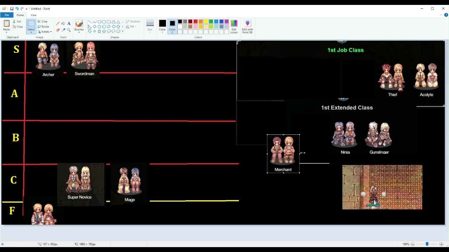Switch to the View tab
449x252 pixels.
pyautogui.click(x=33, y=15)
